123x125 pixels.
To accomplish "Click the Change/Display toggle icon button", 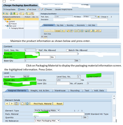I will [x=9, y=9].
